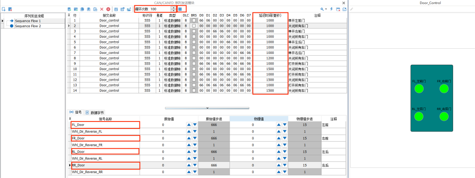Click the paste frames toolbar icon

tap(95, 9)
